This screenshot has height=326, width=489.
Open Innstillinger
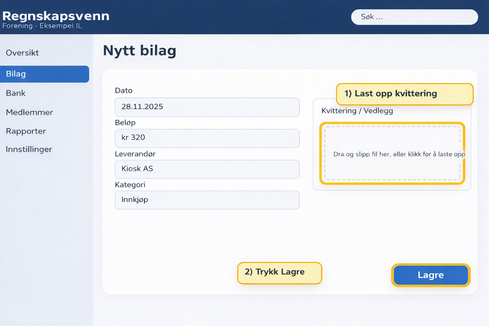point(29,149)
